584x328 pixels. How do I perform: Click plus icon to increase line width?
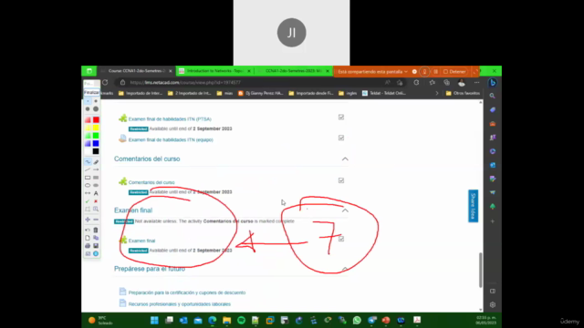pyautogui.click(x=88, y=220)
